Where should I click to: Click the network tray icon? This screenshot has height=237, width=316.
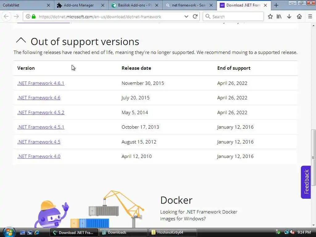286,232
